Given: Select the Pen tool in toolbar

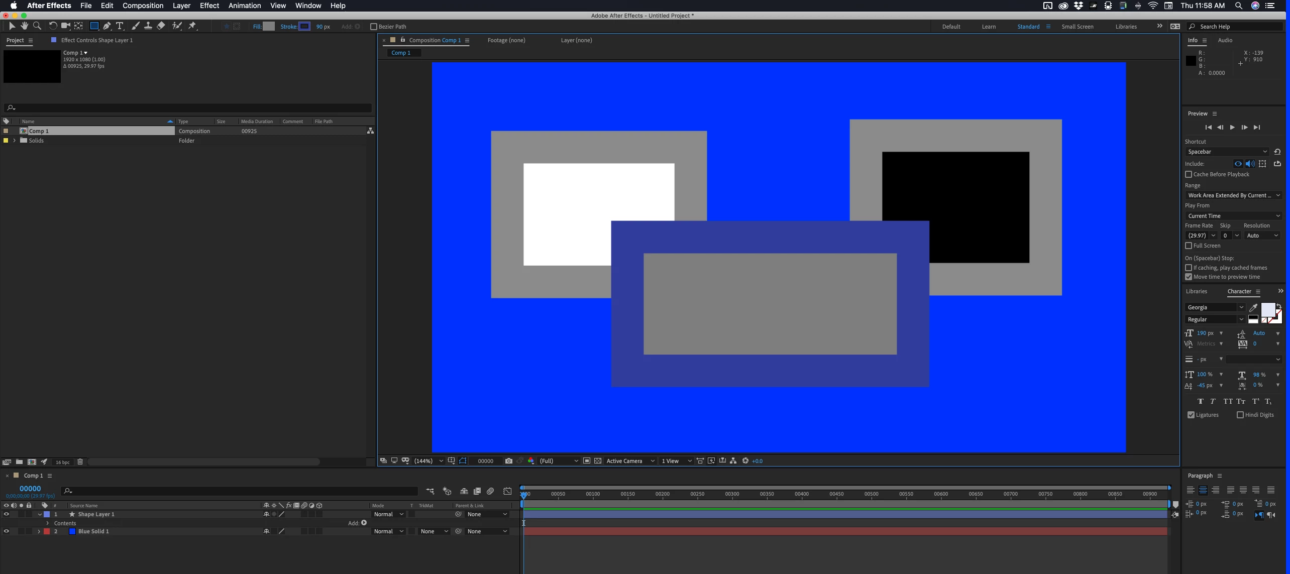Looking at the screenshot, I should 106,26.
